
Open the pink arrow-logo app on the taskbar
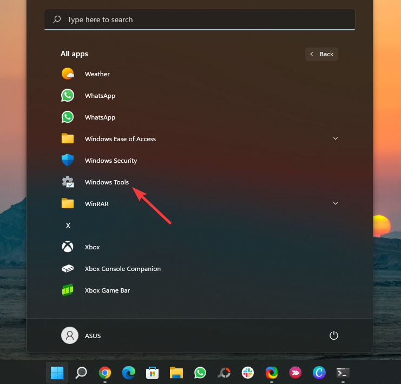coord(295,373)
